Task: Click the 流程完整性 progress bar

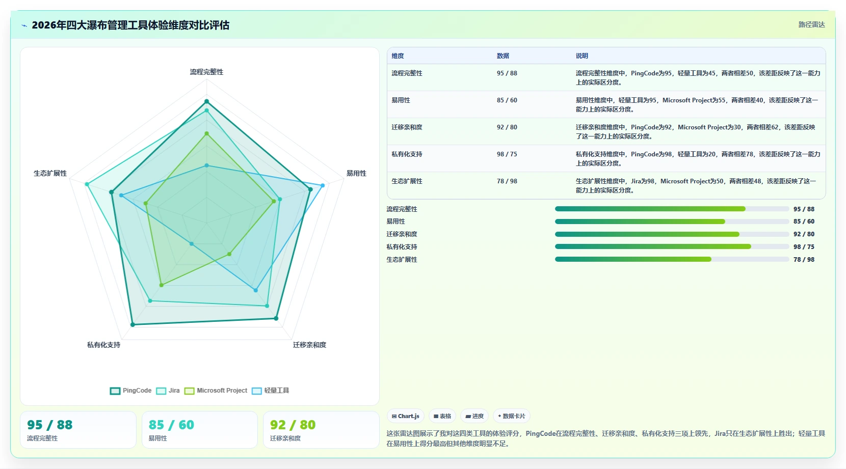Action: [672, 209]
